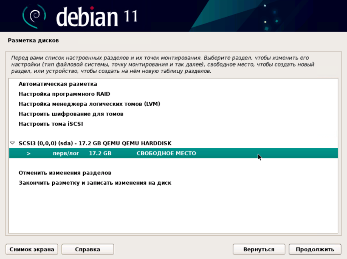347x259 pixels.
Task: Collapse the SCSI3 disk tree triangle
Action: pyautogui.click(x=12, y=143)
